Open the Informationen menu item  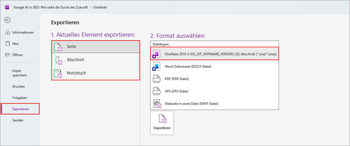[x=20, y=32]
